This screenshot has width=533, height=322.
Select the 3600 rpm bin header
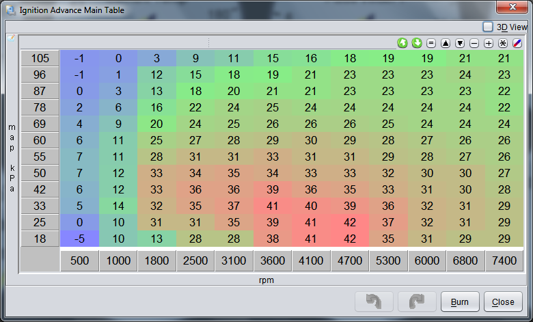coord(273,260)
